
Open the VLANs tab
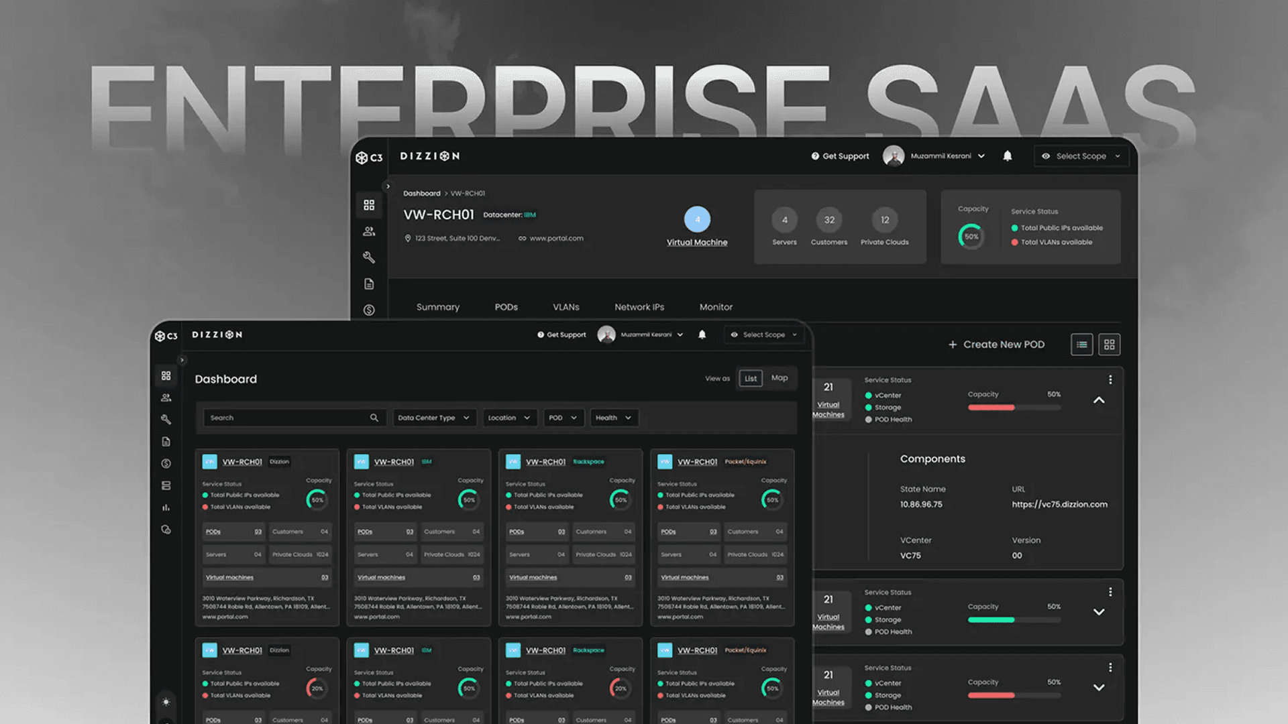(x=566, y=307)
